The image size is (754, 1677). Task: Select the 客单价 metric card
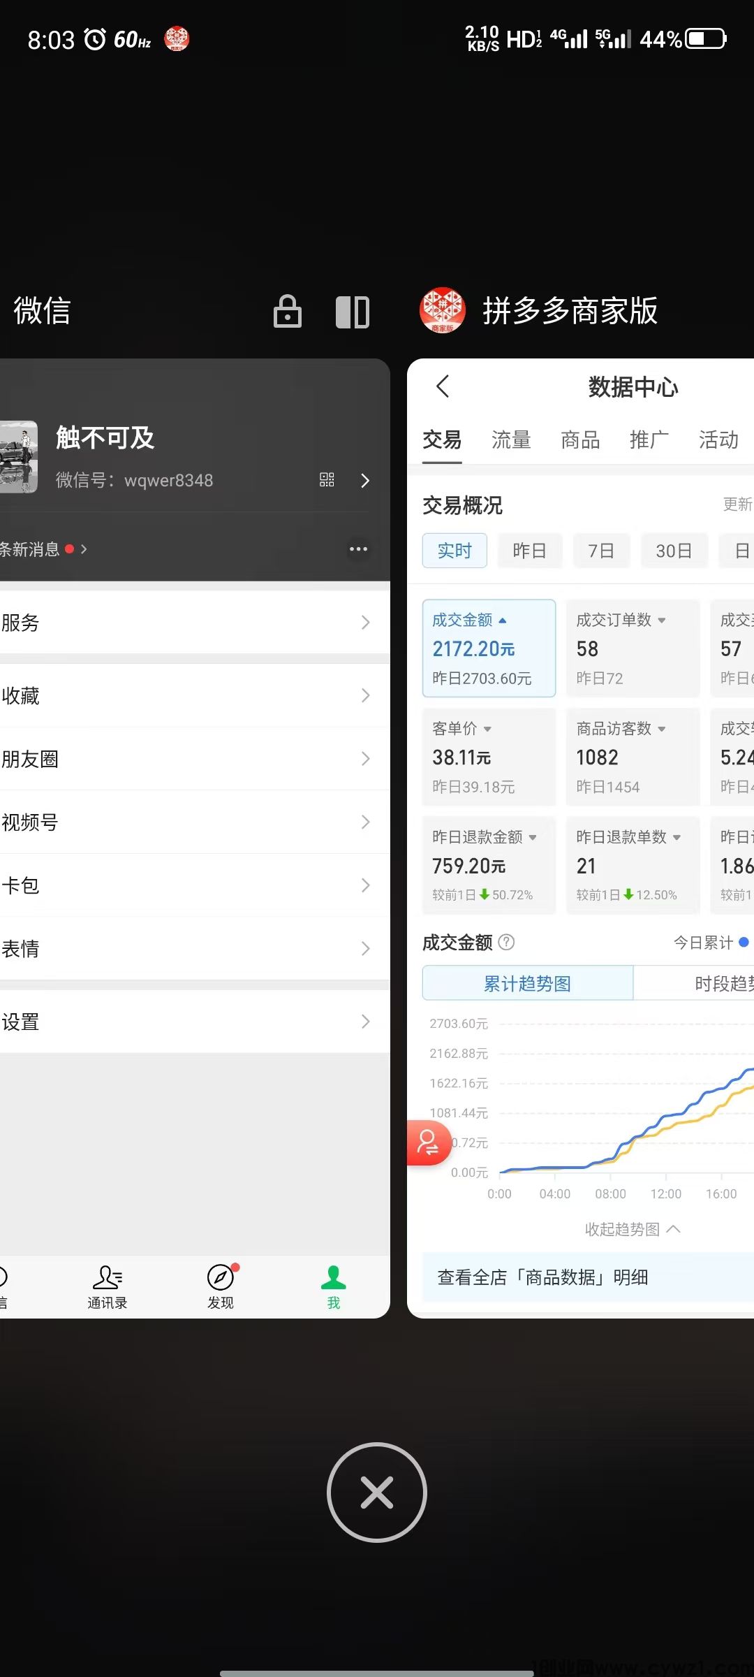pyautogui.click(x=489, y=757)
